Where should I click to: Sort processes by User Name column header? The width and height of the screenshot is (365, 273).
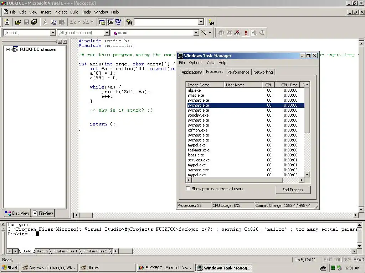243,85
